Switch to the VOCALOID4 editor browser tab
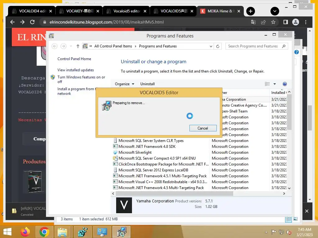Screen dimensions: 318x238 pos(32,11)
